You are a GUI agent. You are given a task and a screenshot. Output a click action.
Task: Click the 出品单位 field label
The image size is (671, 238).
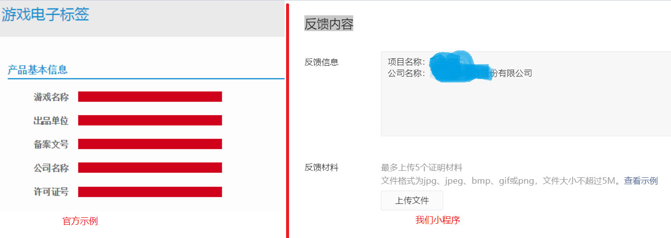click(x=51, y=120)
